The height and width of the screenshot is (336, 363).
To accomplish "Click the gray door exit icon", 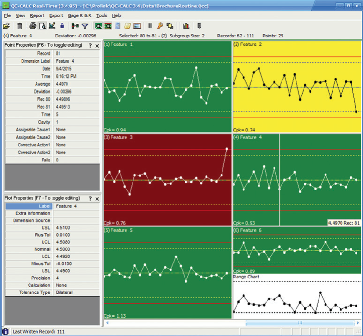I will (200, 26).
